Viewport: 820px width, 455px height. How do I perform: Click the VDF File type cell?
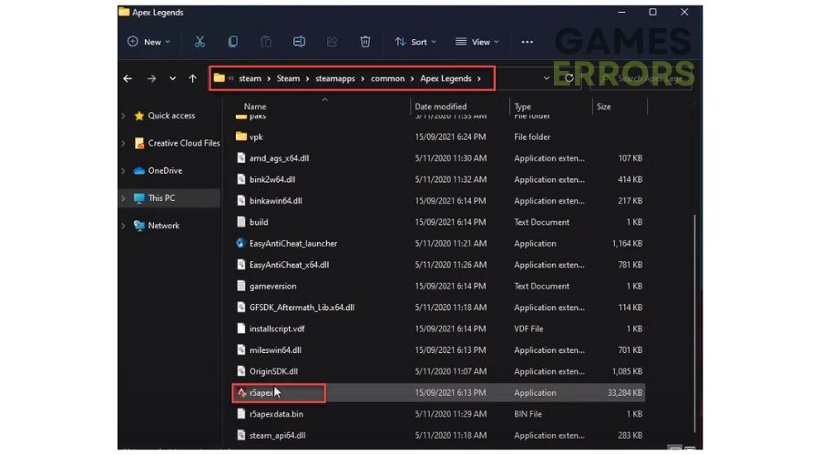[528, 329]
